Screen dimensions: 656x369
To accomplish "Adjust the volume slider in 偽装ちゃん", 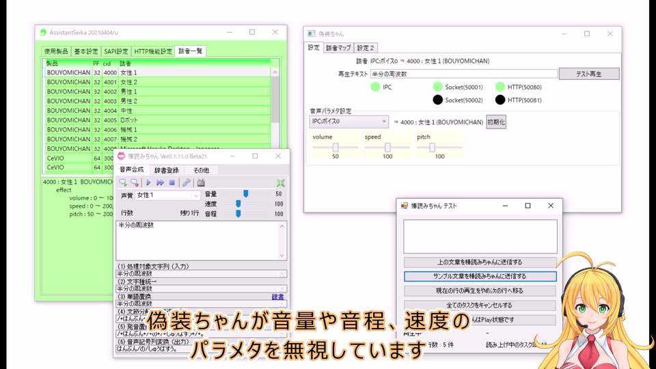I will pos(335,148).
